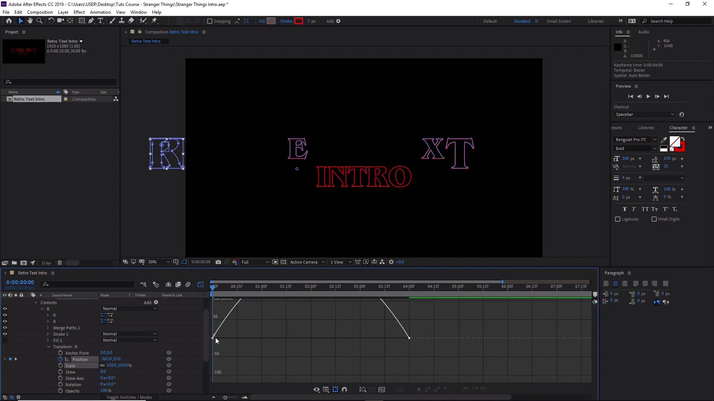Enable motion blur switch in timeline
This screenshot has width=714, height=401.
pos(188,284)
